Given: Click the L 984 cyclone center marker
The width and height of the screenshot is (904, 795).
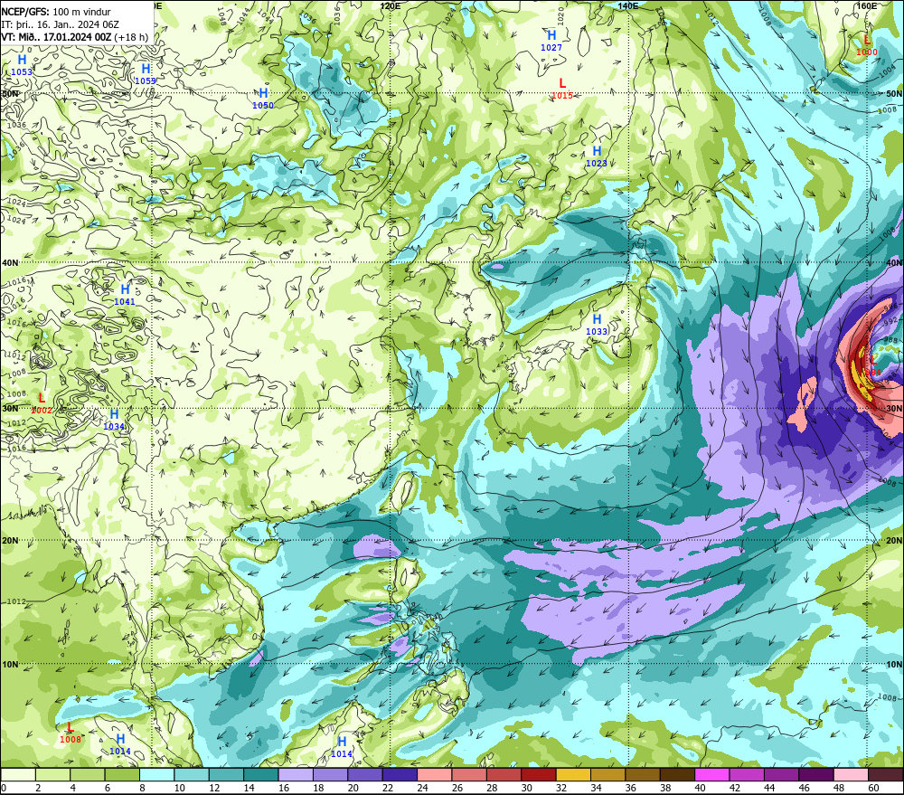Looking at the screenshot, I should [872, 365].
